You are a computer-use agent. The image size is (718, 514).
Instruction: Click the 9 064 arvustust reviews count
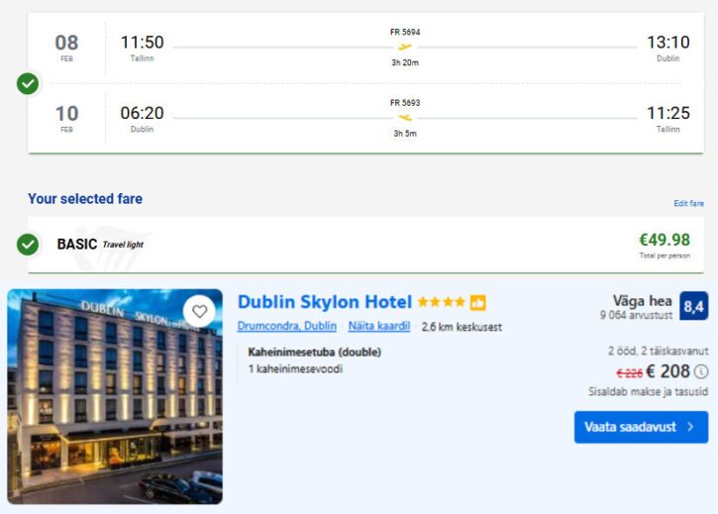[x=636, y=315]
